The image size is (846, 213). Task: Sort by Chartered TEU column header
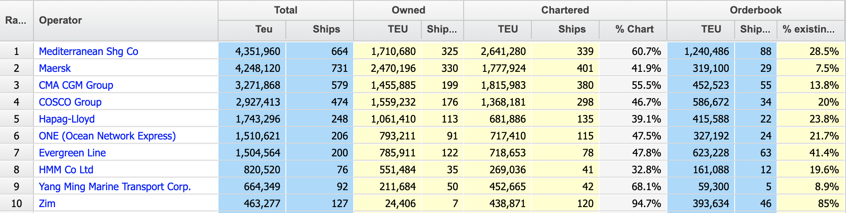point(508,29)
